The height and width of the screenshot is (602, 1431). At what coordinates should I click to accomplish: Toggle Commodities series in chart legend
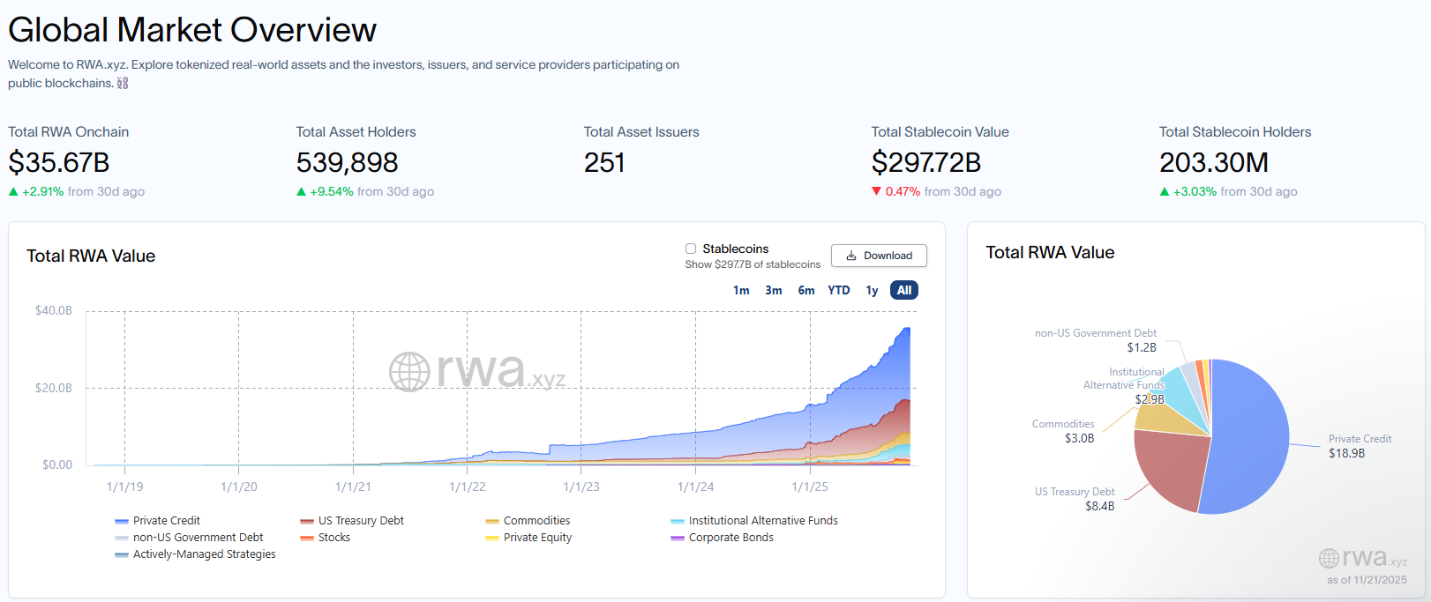536,521
